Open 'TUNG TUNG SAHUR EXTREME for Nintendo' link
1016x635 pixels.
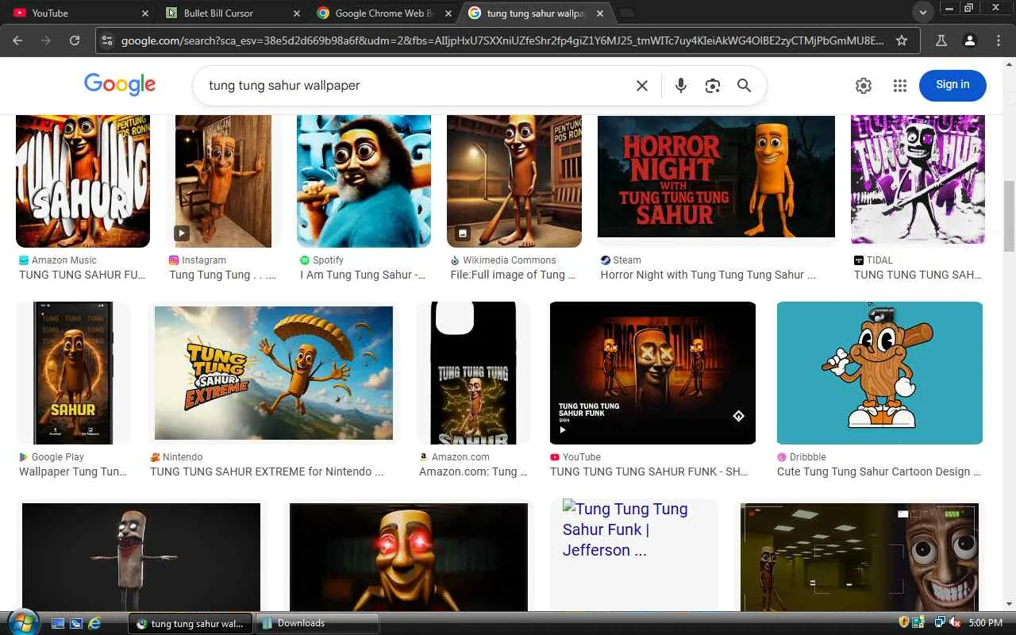tap(267, 471)
